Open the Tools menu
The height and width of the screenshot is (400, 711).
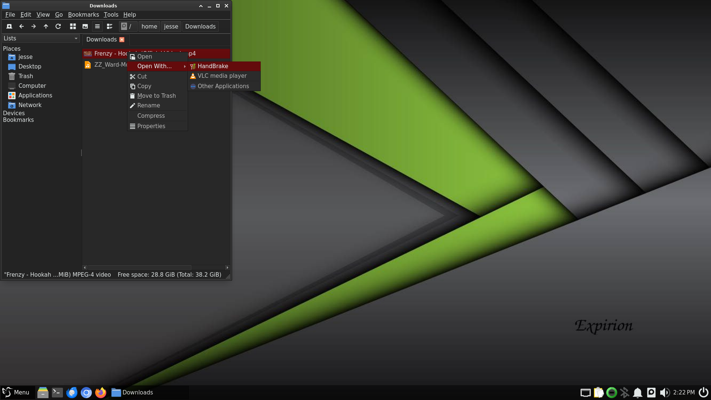tap(111, 14)
